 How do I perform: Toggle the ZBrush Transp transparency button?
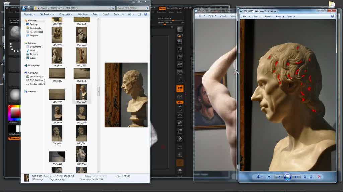pos(180,155)
